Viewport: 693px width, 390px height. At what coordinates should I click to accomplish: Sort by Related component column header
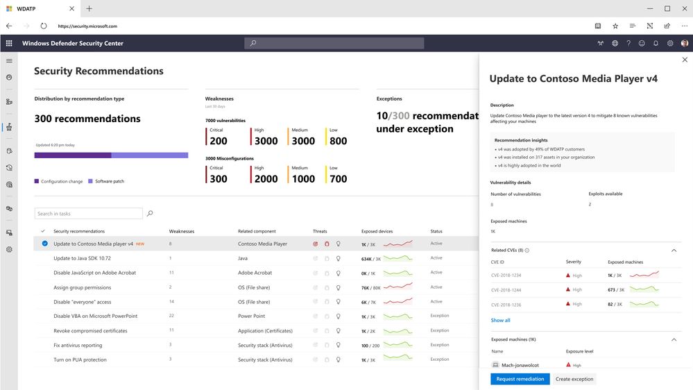tap(257, 231)
